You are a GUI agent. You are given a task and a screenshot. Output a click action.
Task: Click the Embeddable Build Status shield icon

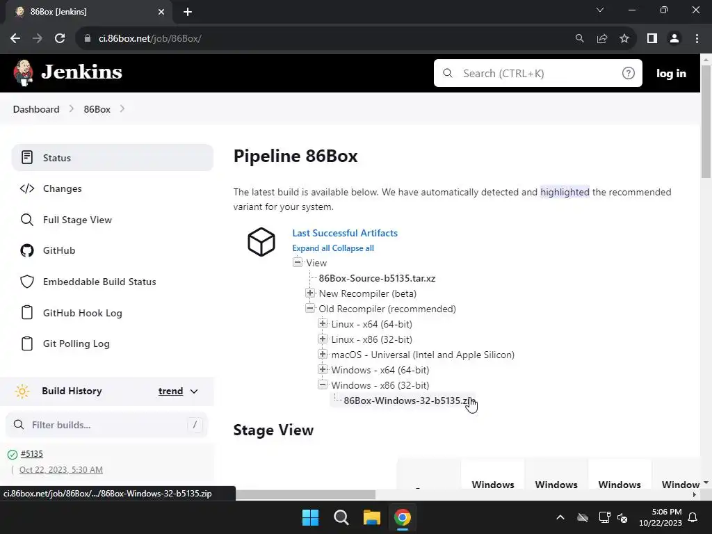(x=27, y=282)
